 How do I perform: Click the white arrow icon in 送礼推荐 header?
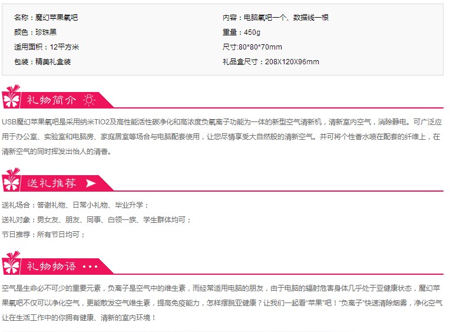91,183
